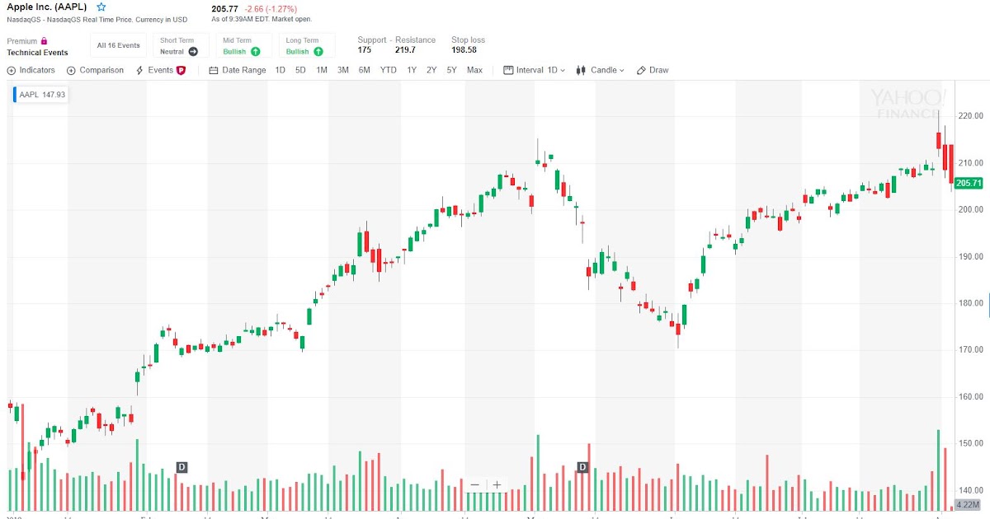The width and height of the screenshot is (990, 519).
Task: Add AAPL to watchlist with star icon
Action: tap(101, 7)
